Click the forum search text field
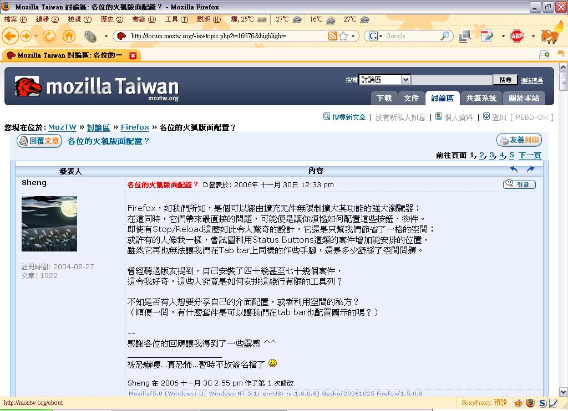568x411 pixels. pyautogui.click(x=452, y=80)
